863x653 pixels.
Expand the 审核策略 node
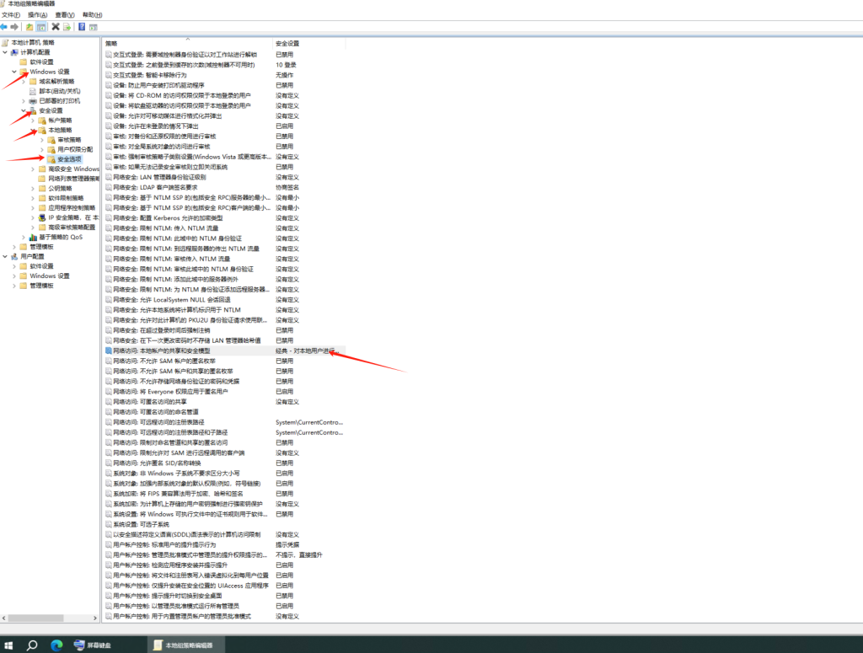click(x=42, y=140)
